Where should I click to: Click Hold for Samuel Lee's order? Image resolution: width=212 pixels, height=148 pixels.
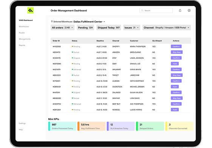[175, 64]
